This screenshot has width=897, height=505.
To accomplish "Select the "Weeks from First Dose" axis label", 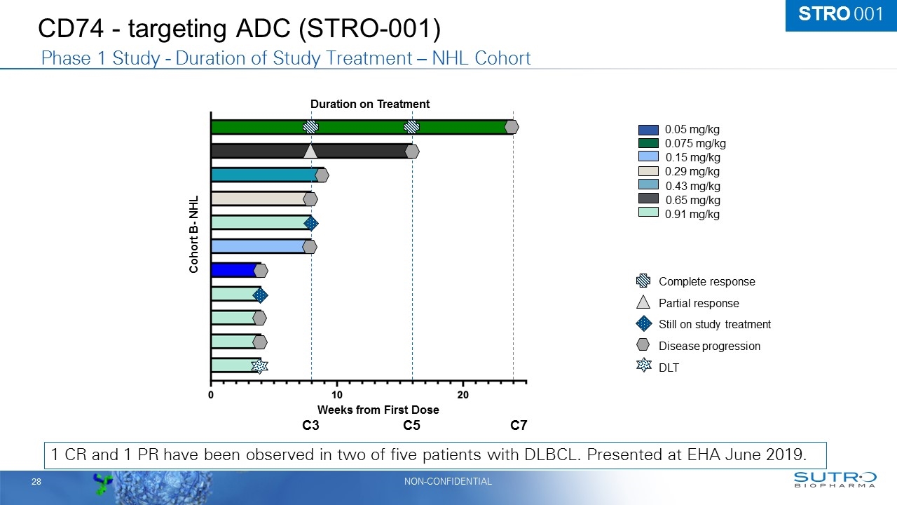I will [378, 410].
